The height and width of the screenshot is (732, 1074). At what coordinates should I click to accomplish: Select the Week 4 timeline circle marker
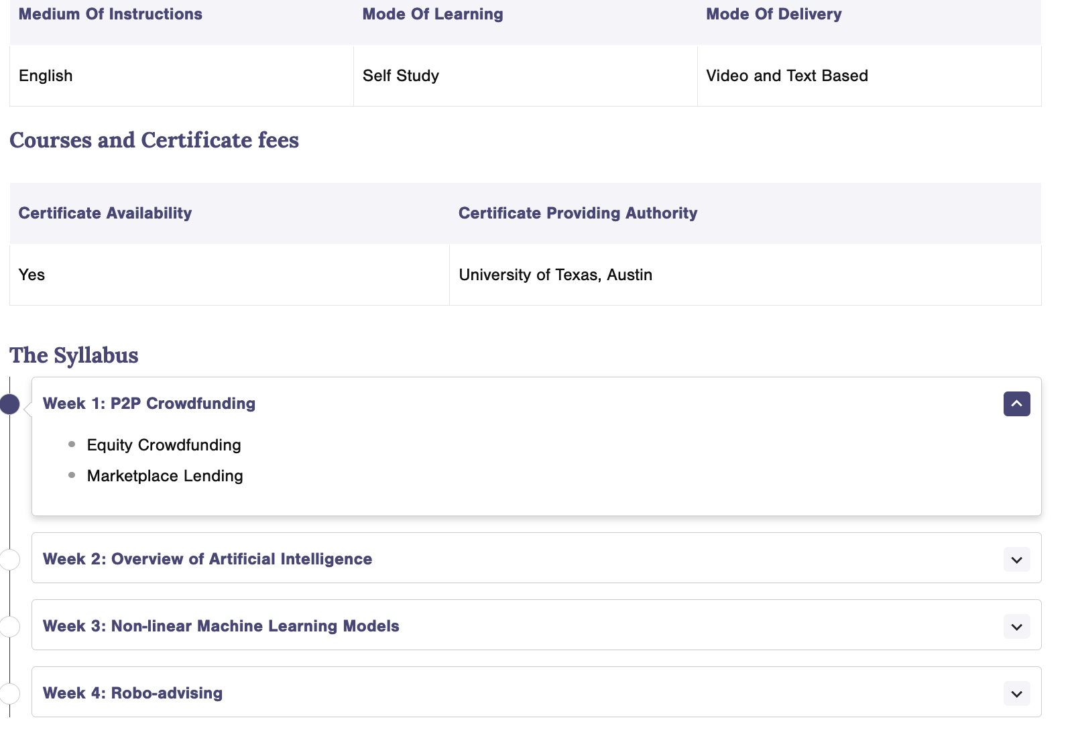coord(9,693)
